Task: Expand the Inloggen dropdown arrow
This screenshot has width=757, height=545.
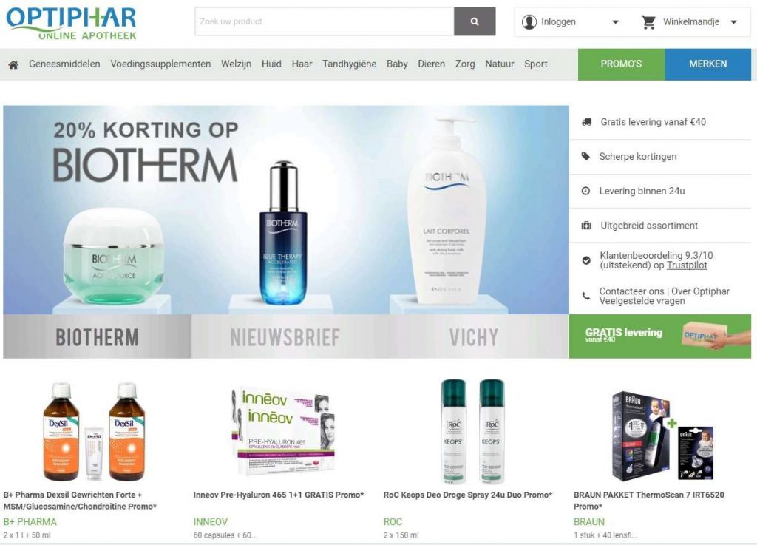Action: pos(615,22)
